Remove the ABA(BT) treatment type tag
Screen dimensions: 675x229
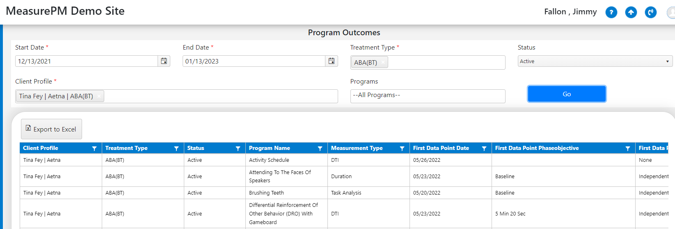383,62
